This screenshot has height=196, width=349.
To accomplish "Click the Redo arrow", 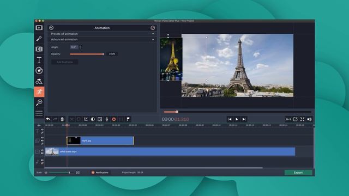I will [x=55, y=119].
